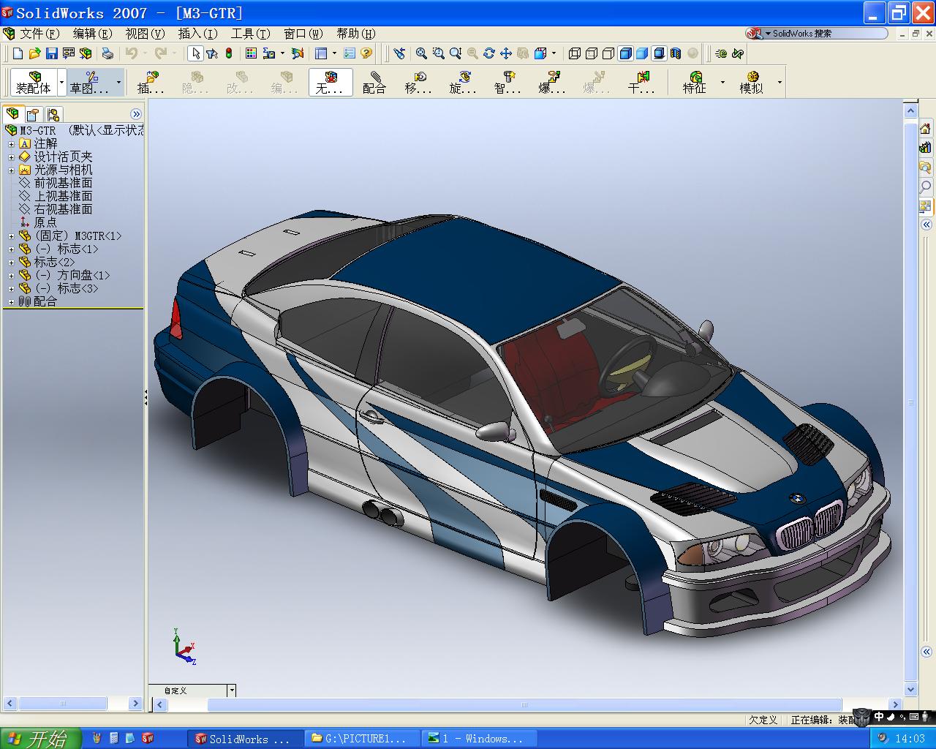Click the >> expand arrows on feature tree panel
Viewport: 936px width, 749px height.
[x=136, y=114]
